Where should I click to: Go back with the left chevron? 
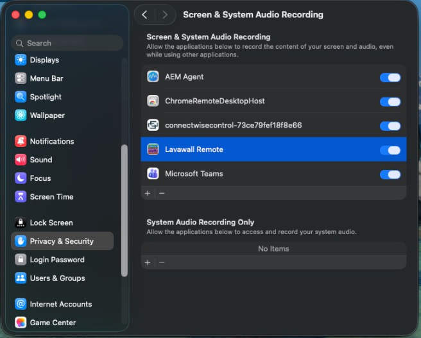point(145,15)
